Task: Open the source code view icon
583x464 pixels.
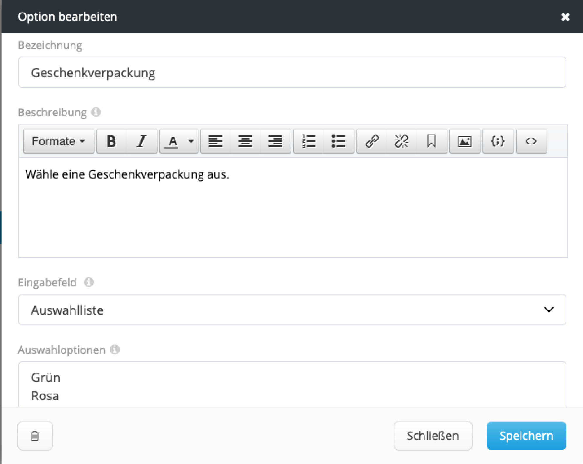Action: (531, 141)
